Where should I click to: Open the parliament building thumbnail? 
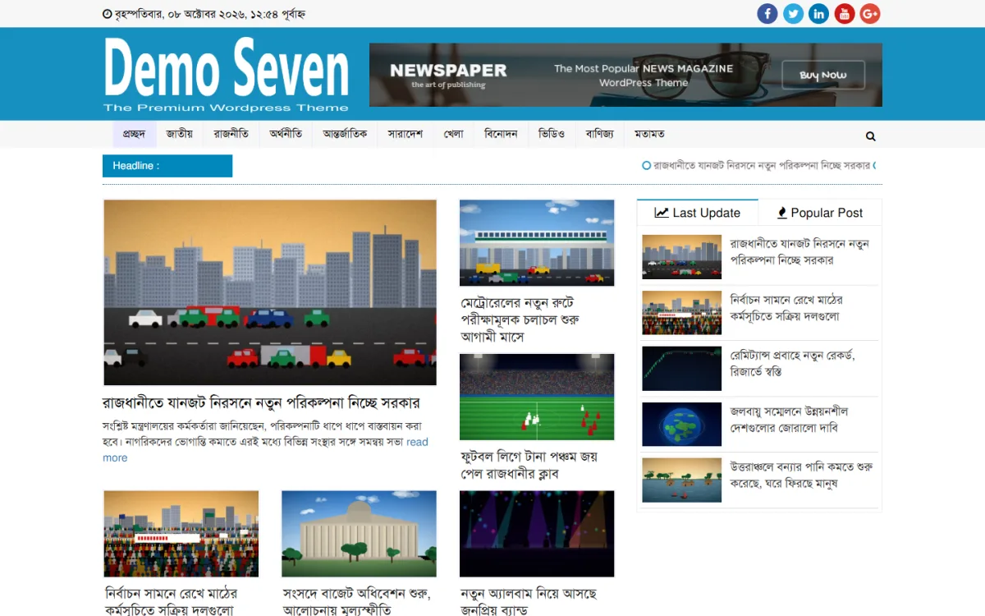(x=360, y=534)
